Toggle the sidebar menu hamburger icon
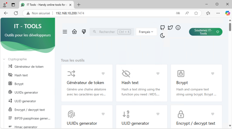 65,32
